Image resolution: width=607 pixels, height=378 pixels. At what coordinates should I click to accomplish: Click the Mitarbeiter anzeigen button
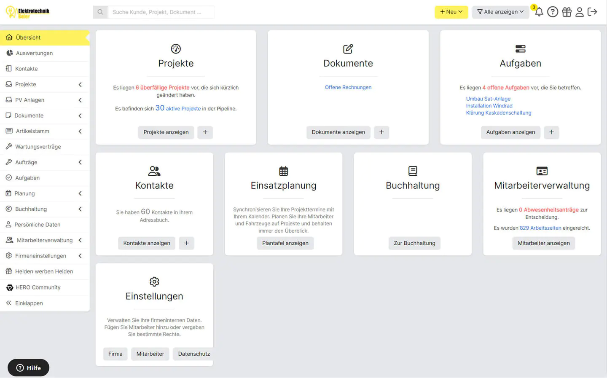pos(544,243)
